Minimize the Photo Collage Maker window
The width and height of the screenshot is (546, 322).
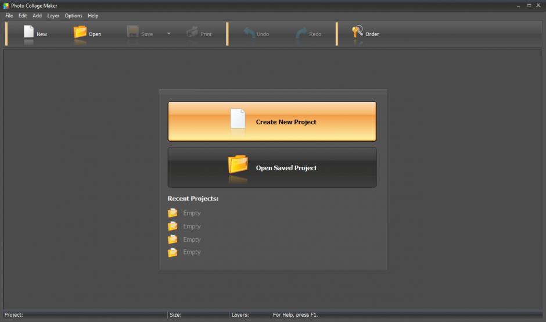coord(519,6)
